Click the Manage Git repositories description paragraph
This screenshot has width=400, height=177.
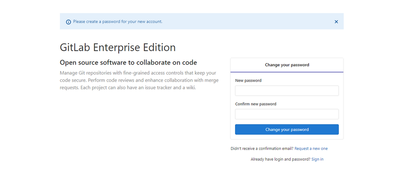(139, 80)
